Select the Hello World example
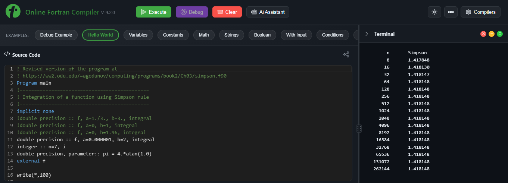508x183 pixels. [100, 35]
